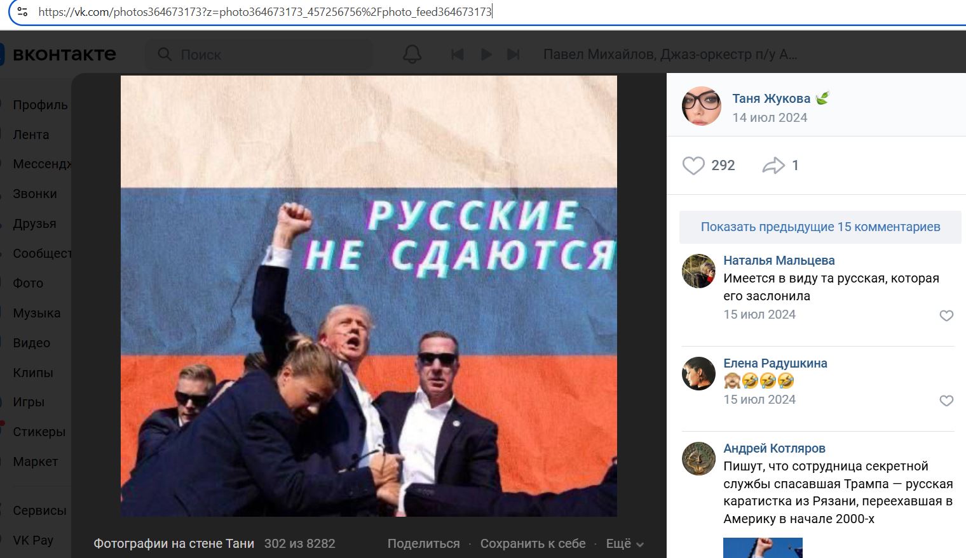This screenshot has width=966, height=558.
Task: Like Наталья Мальцева's comment
Action: [x=946, y=316]
